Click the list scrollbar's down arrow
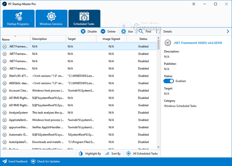Image resolution: width=232 pixels, height=166 pixels. [x=158, y=147]
